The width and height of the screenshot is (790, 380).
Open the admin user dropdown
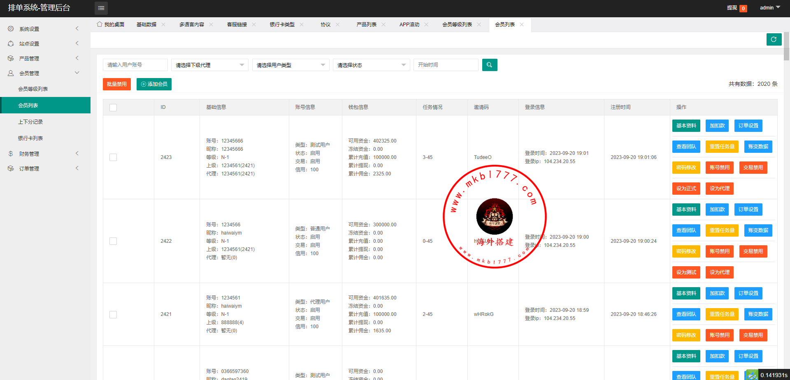pos(770,8)
